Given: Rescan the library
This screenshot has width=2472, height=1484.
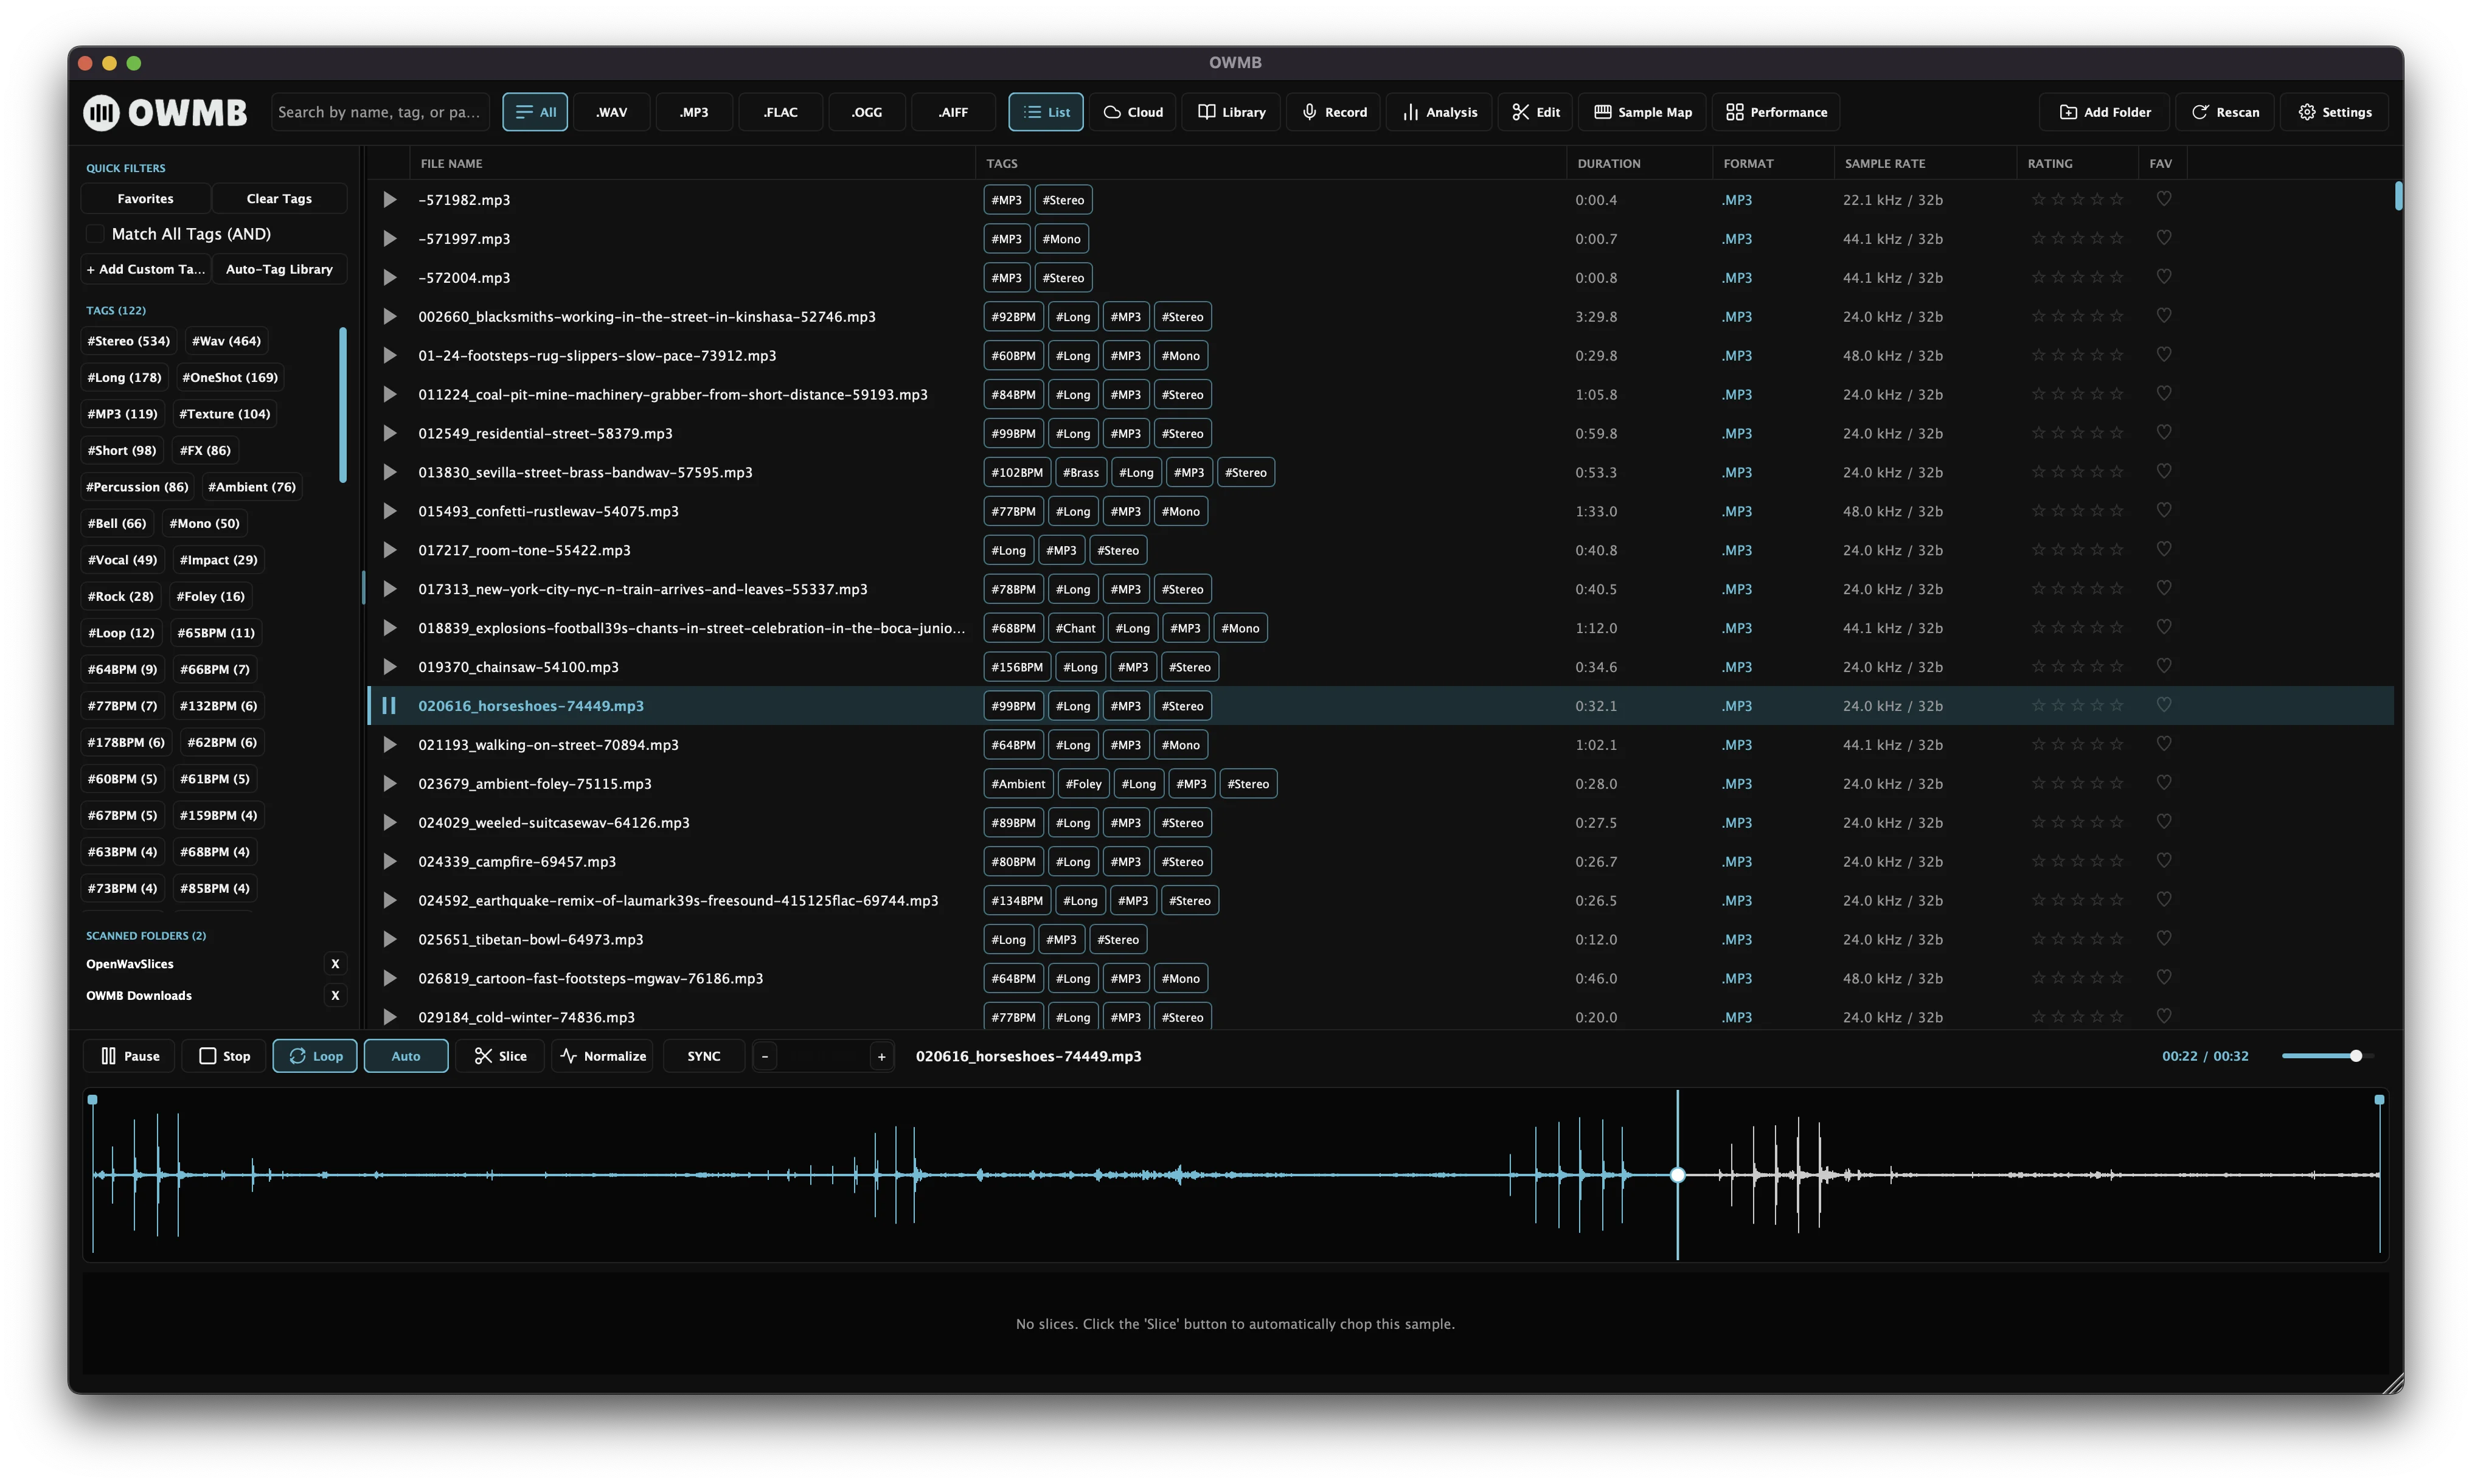Looking at the screenshot, I should click(2225, 112).
